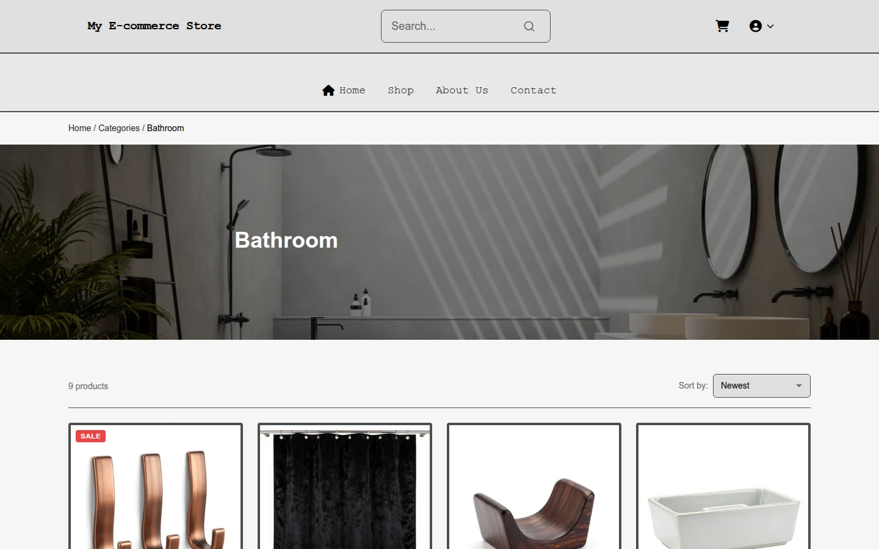This screenshot has width=879, height=549.
Task: Open the About Us menu item
Action: coord(462,90)
